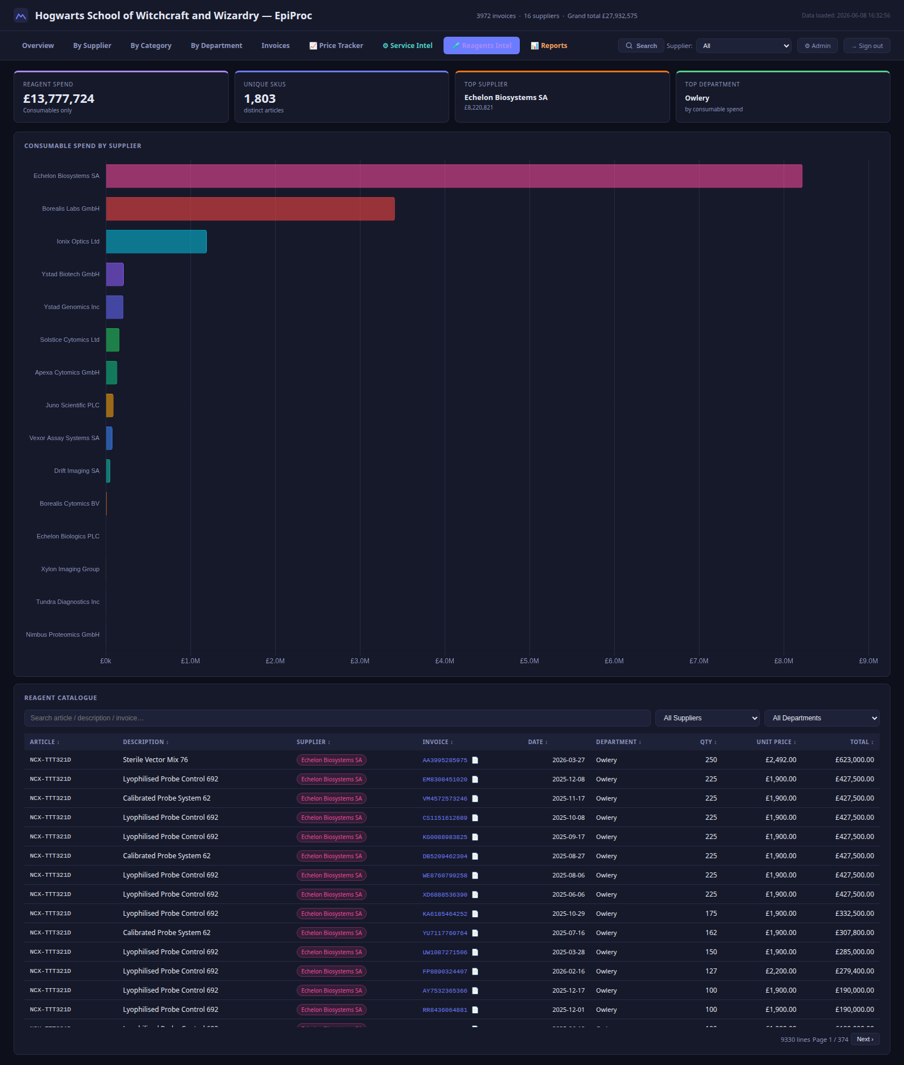Click the Reagent Spend summary card
The image size is (904, 1065).
click(x=121, y=97)
